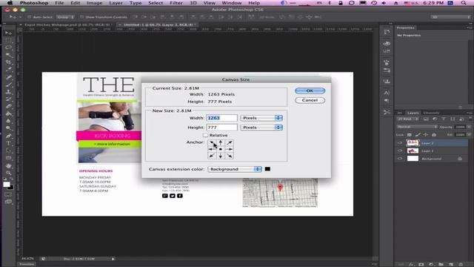The image size is (474, 267).
Task: Select the History Brush tool
Action: [8, 99]
